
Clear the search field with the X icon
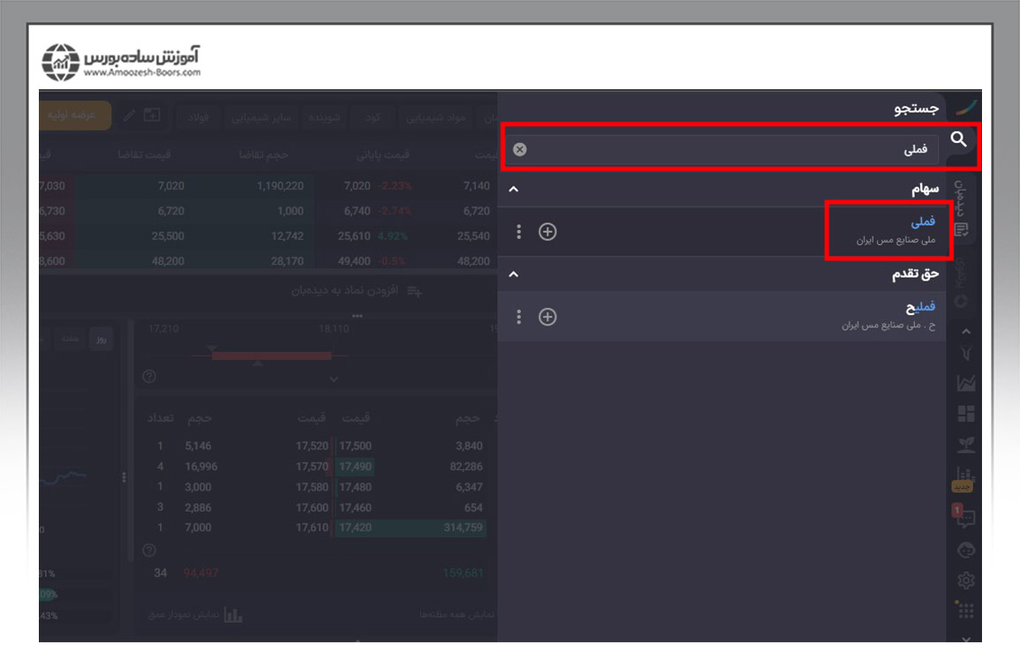[520, 149]
